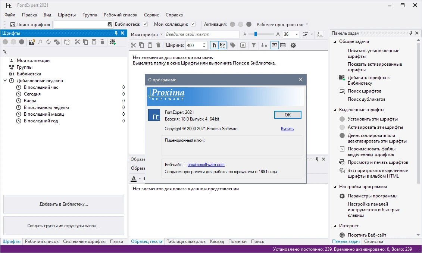Select Библиотека tree item
Screen dimensions: 422x253
click(x=29, y=74)
